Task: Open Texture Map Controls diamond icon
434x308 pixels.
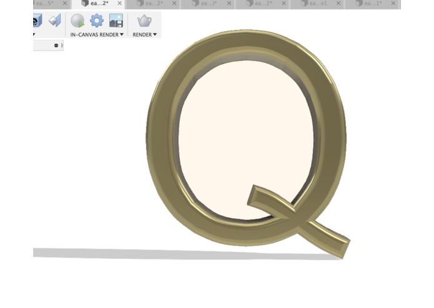Action: coord(55,21)
